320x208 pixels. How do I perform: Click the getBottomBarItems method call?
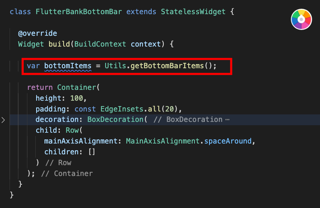167,66
